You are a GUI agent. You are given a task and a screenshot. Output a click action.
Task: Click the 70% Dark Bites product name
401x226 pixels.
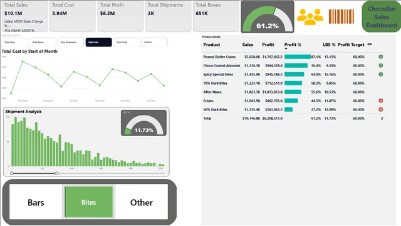coord(216,83)
